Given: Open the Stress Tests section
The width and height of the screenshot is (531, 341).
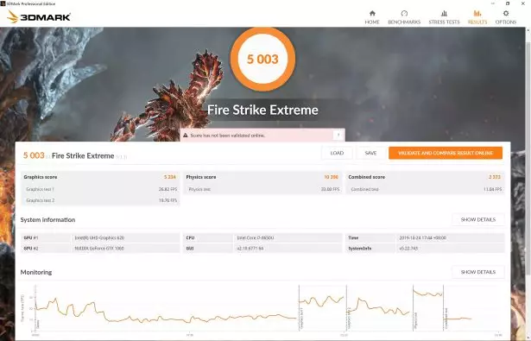Looking at the screenshot, I should coord(444,17).
